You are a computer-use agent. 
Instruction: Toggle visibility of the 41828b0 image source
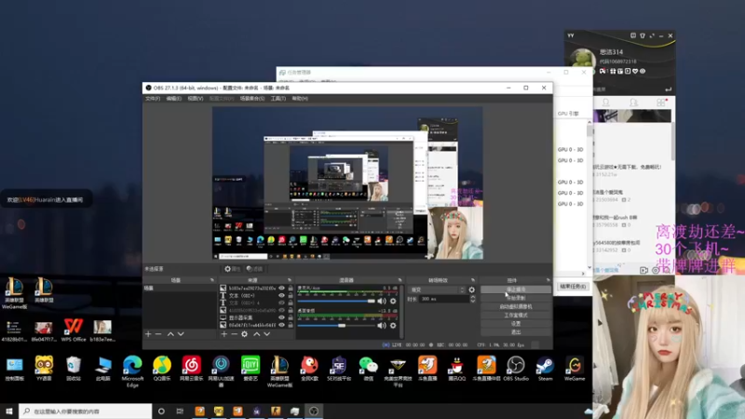282,310
